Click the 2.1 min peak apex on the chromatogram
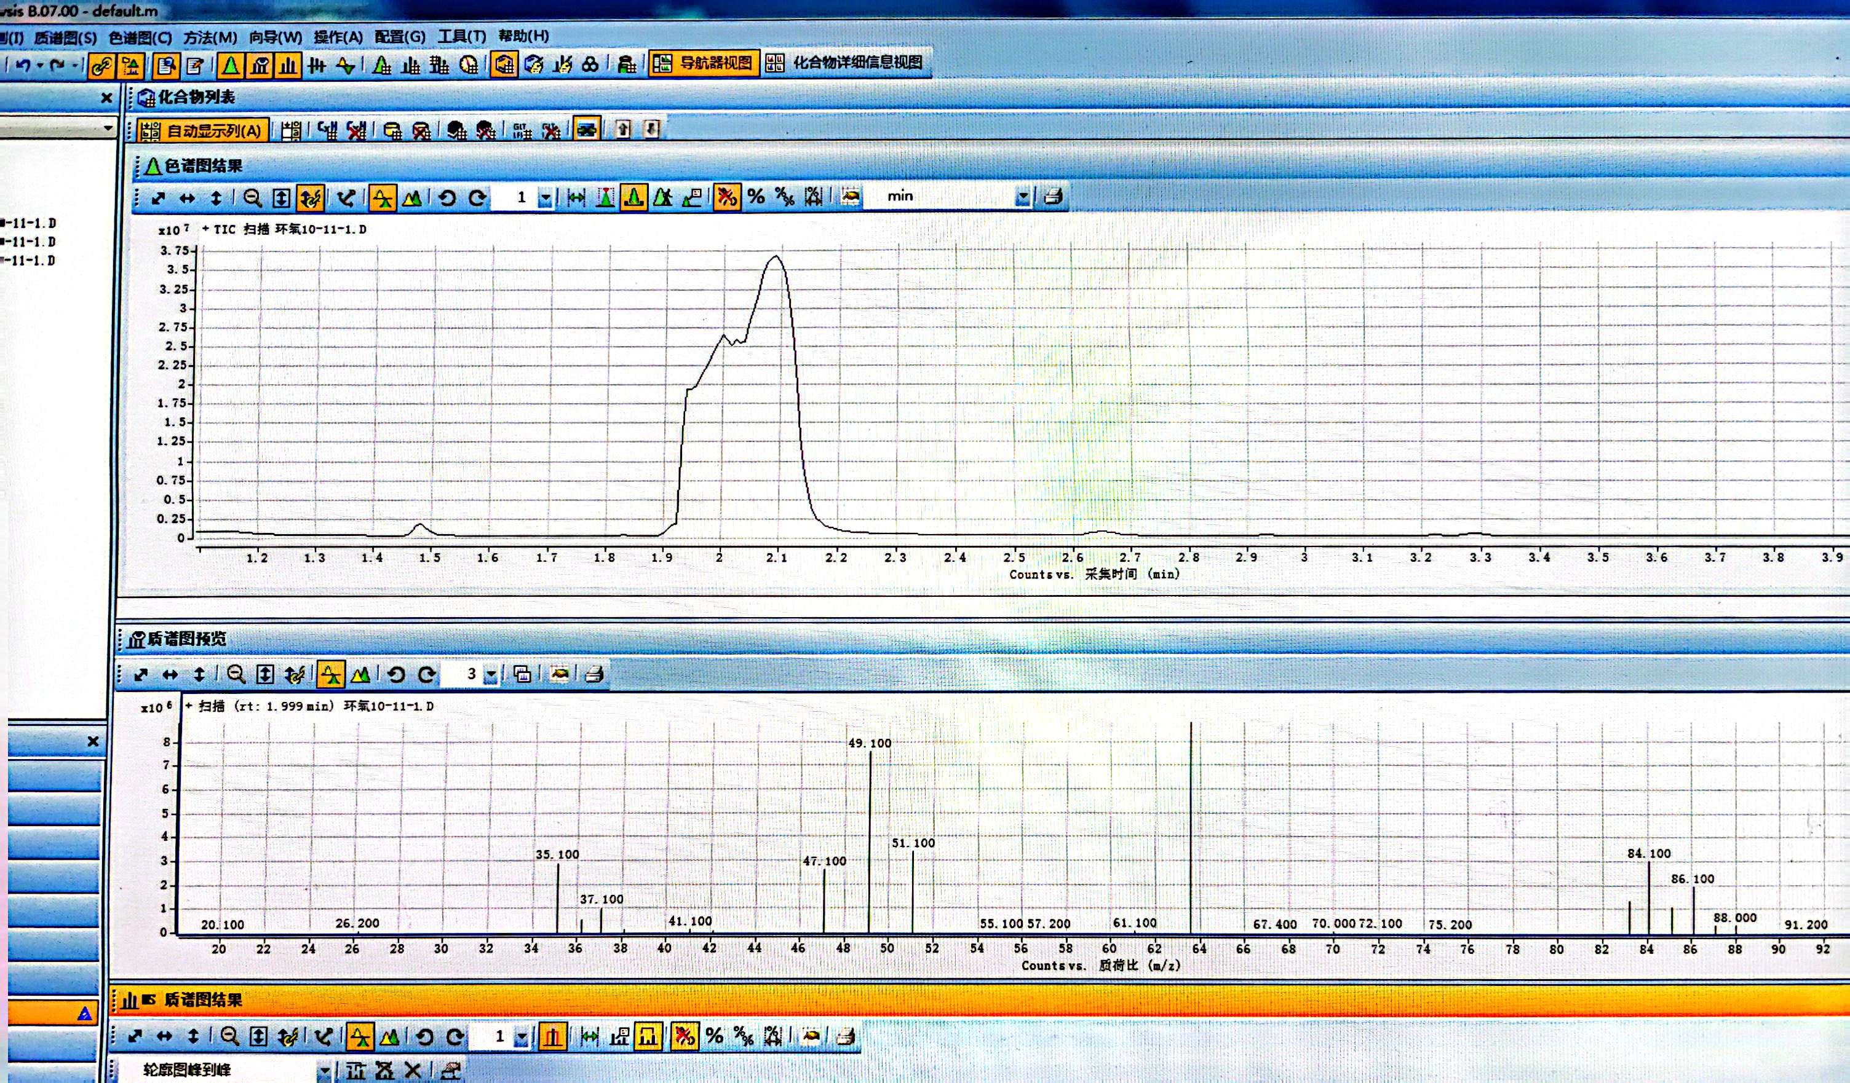 click(776, 256)
